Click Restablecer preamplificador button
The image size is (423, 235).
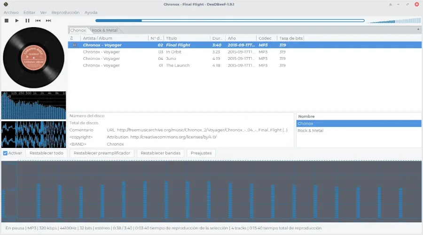(102, 153)
